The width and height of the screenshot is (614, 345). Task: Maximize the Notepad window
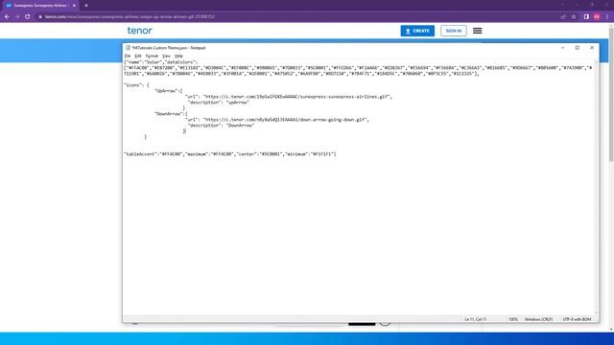[578, 48]
